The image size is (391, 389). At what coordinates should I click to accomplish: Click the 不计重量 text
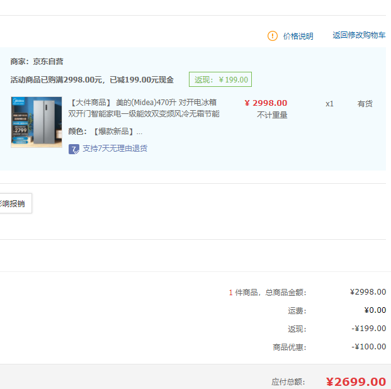coord(272,115)
